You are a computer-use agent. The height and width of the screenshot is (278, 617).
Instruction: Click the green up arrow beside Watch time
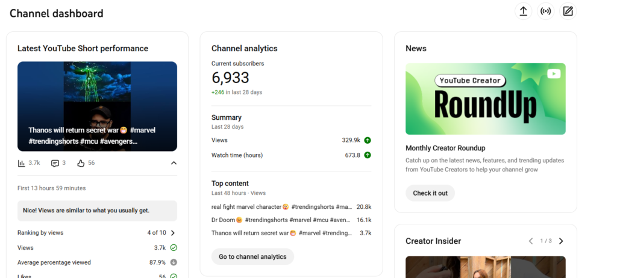pos(368,155)
